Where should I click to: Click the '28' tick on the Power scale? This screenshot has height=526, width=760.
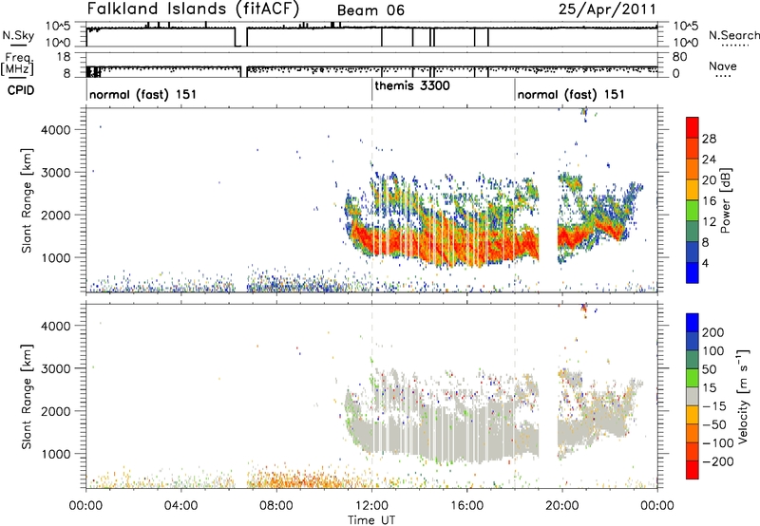click(x=709, y=139)
